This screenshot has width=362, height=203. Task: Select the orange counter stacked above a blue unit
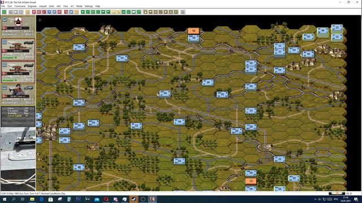(193, 30)
